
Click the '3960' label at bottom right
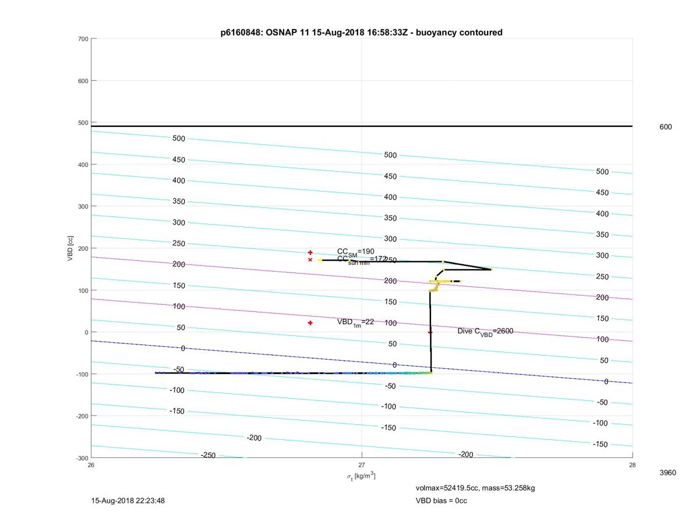click(668, 473)
